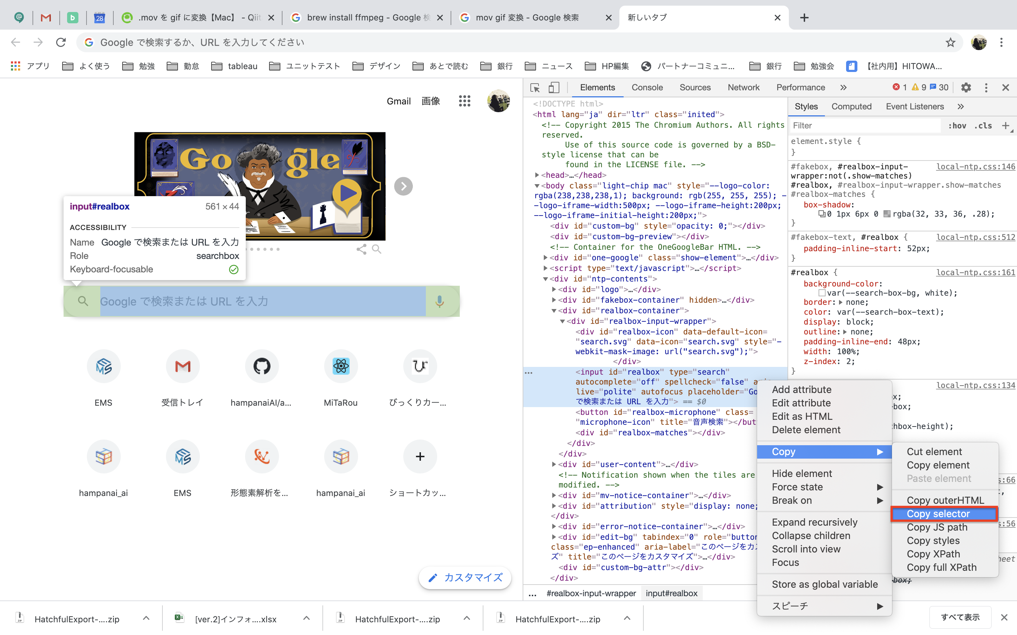Viewport: 1017px width, 635px height.
Task: Expand the div id logo node
Action: point(554,289)
